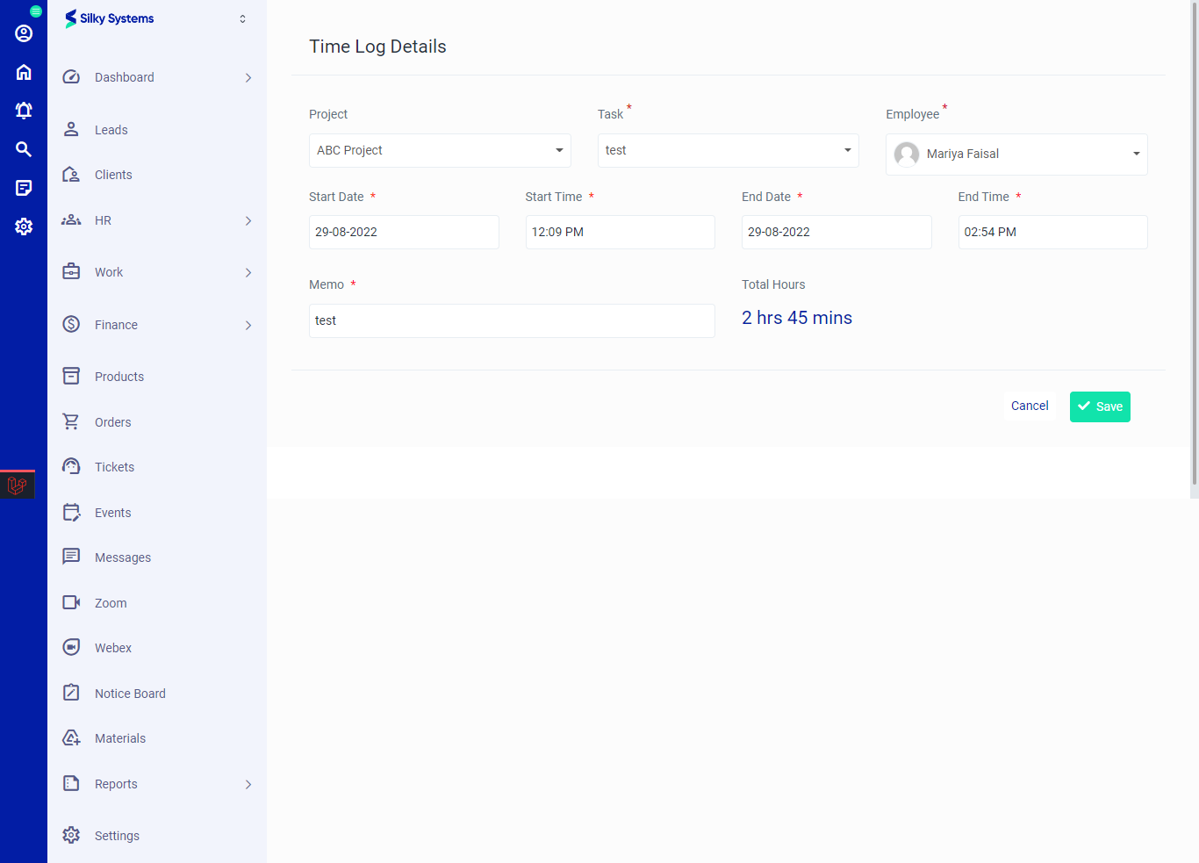Click the profile icon in left rail

24,33
